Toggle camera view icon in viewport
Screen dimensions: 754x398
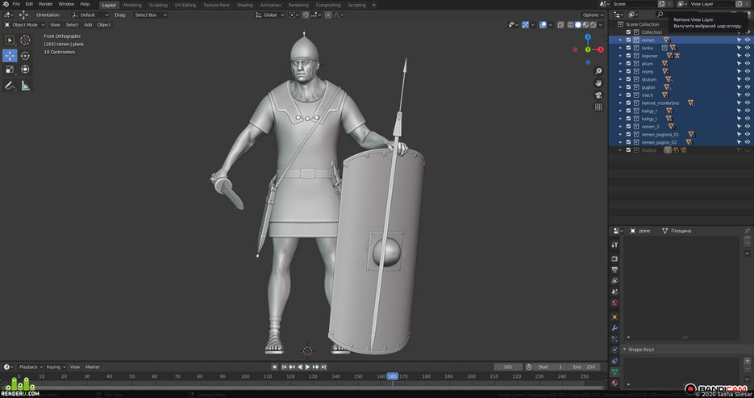click(x=598, y=95)
